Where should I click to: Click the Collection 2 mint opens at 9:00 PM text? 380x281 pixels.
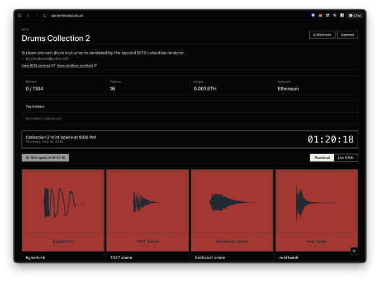pos(61,137)
